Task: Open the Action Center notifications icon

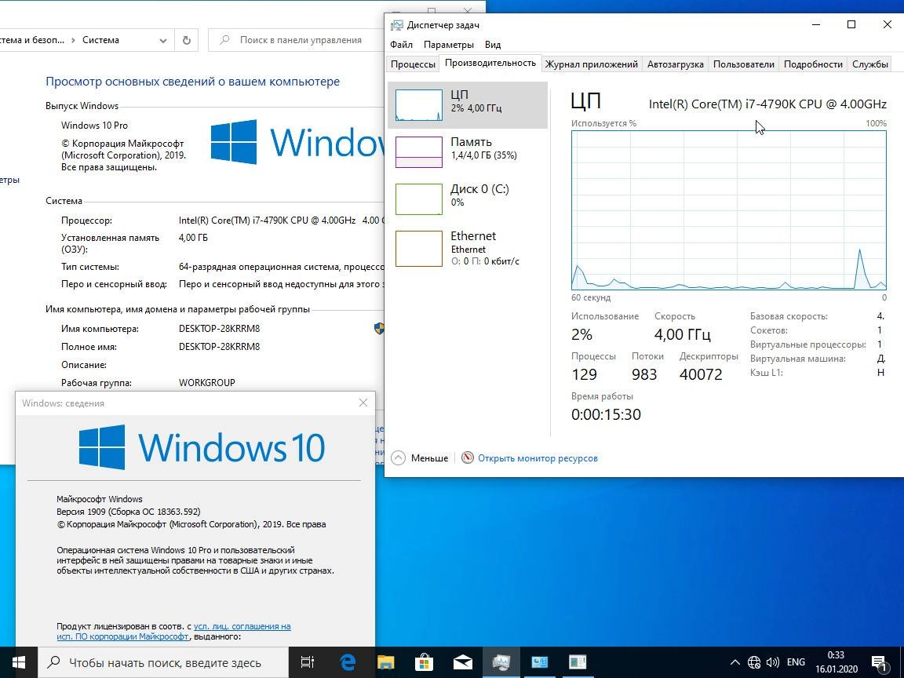Action: point(879,662)
